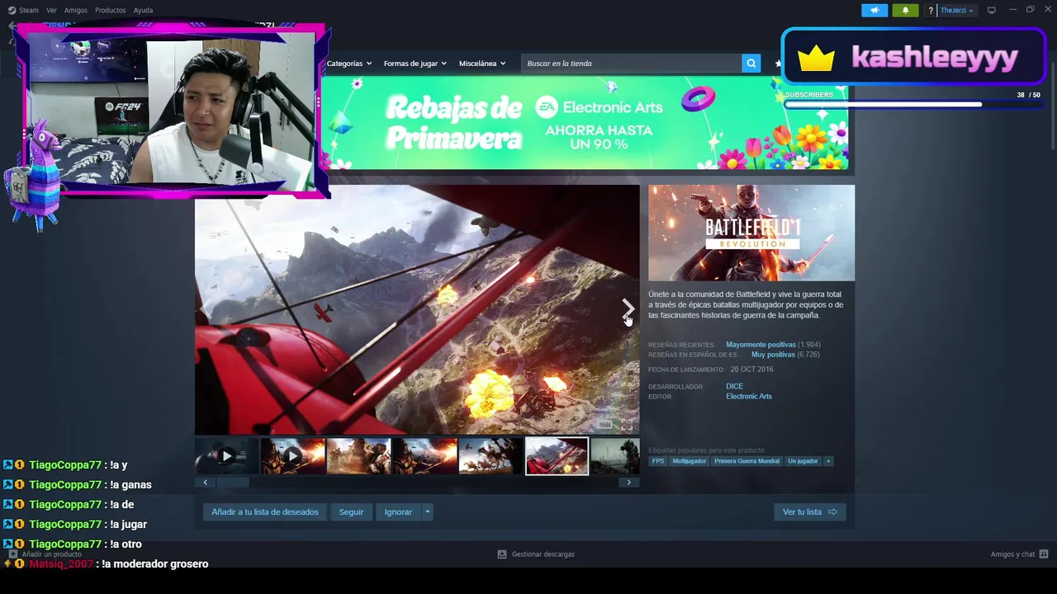The image size is (1057, 594).
Task: Open the Ayuda menu
Action: [143, 10]
